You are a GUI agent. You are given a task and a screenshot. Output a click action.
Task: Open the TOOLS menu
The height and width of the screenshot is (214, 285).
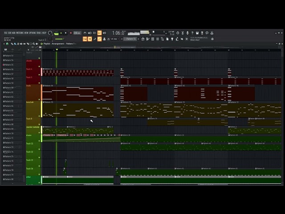click(39, 33)
